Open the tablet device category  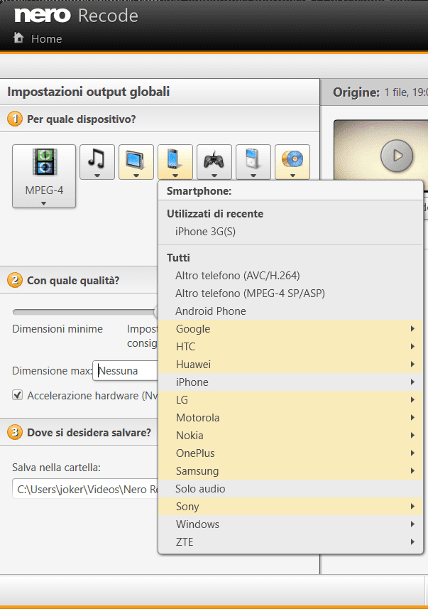tap(136, 162)
